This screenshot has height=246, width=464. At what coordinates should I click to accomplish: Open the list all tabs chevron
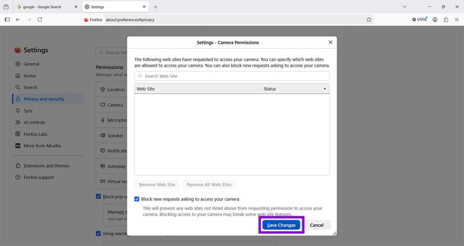click(x=404, y=6)
